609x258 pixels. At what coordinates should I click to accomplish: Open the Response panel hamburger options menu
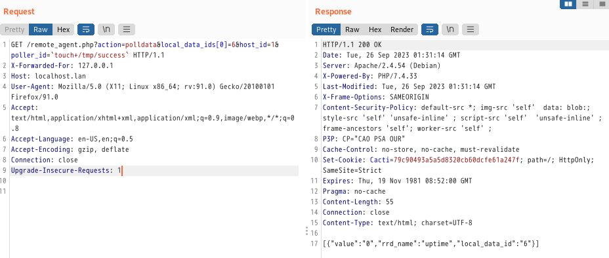click(471, 29)
